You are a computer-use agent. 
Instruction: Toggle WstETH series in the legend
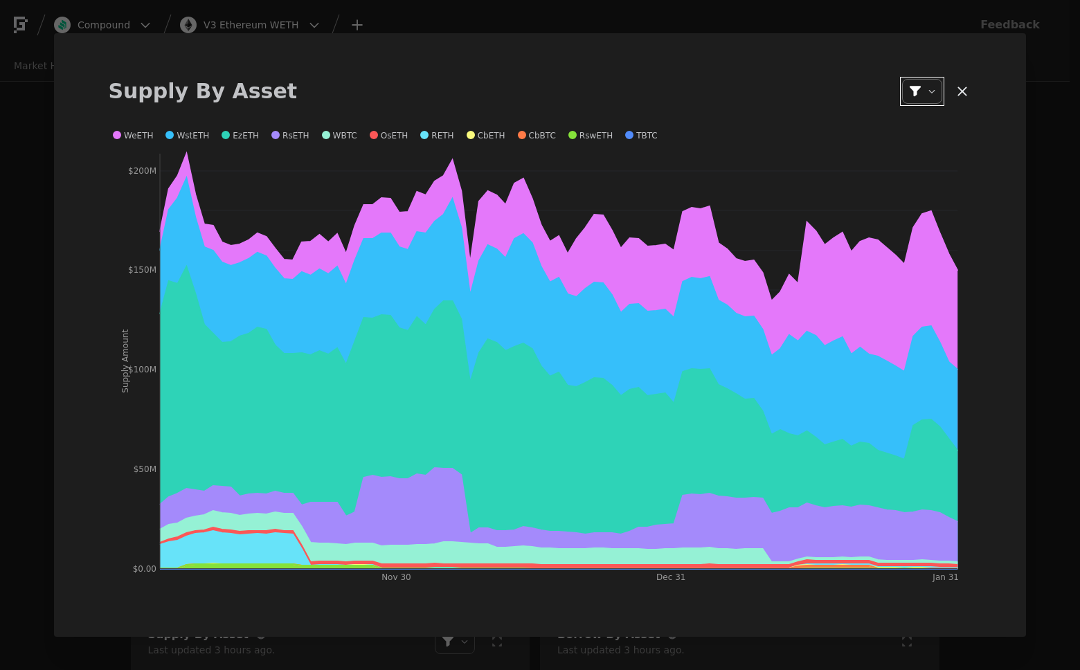[x=187, y=136]
